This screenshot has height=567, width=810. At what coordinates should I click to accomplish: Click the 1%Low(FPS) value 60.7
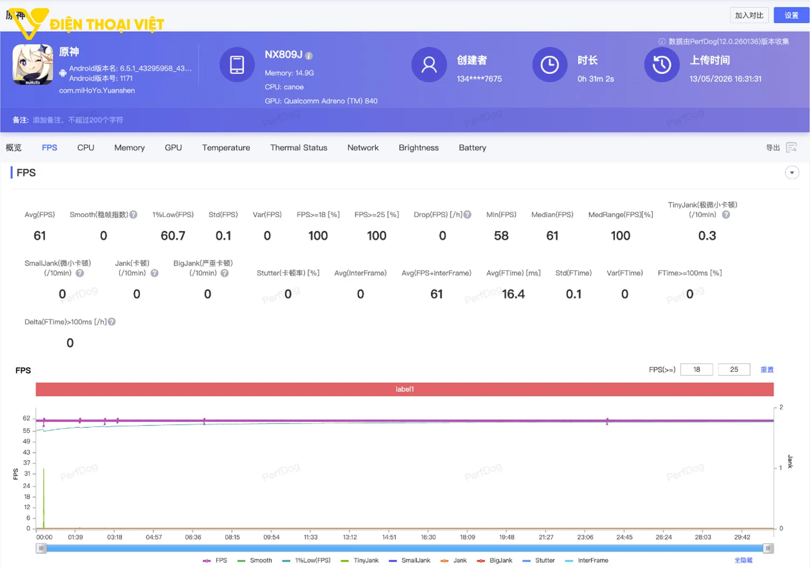pyautogui.click(x=173, y=236)
